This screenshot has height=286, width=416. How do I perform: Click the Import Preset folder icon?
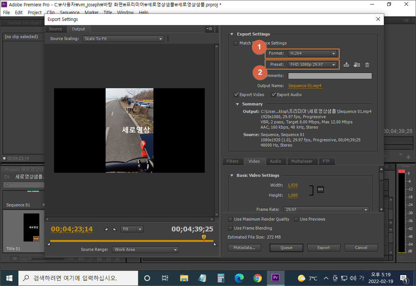point(357,65)
